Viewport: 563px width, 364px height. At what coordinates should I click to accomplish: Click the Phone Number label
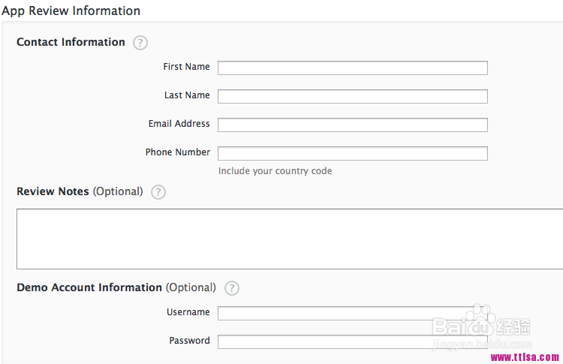[177, 152]
